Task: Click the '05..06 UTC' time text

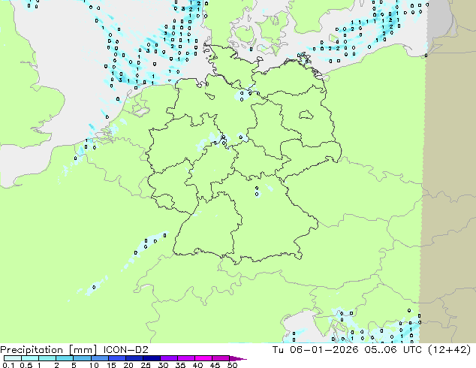Action: point(393,350)
